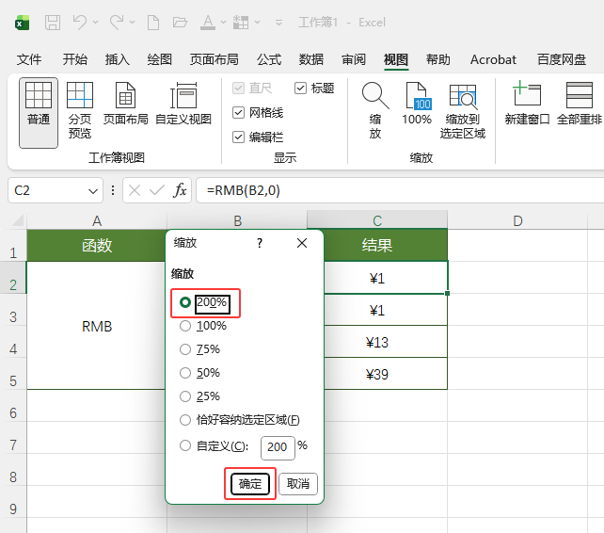Click the custom zoom percent field
This screenshot has height=533, width=604.
(278, 447)
